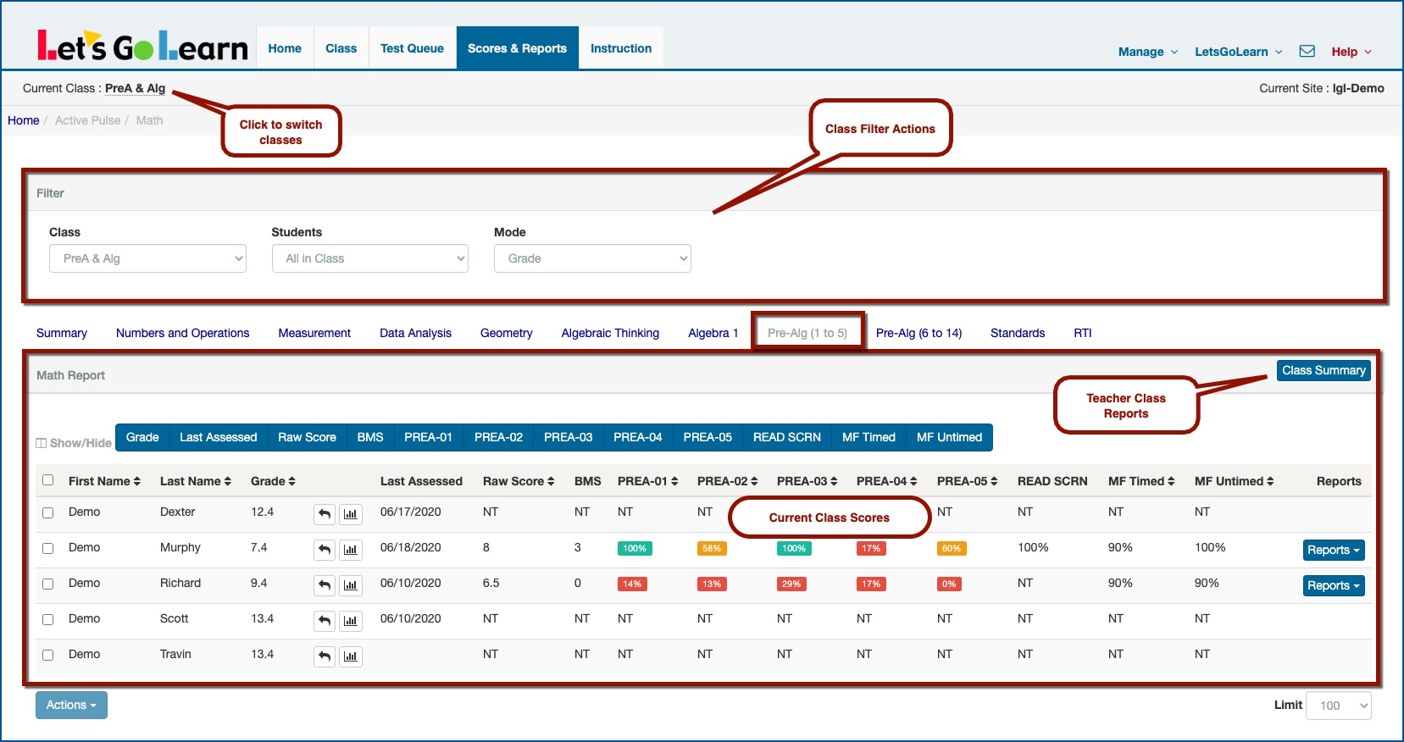
Task: Open the bar chart icon for Murphy
Action: 351,550
